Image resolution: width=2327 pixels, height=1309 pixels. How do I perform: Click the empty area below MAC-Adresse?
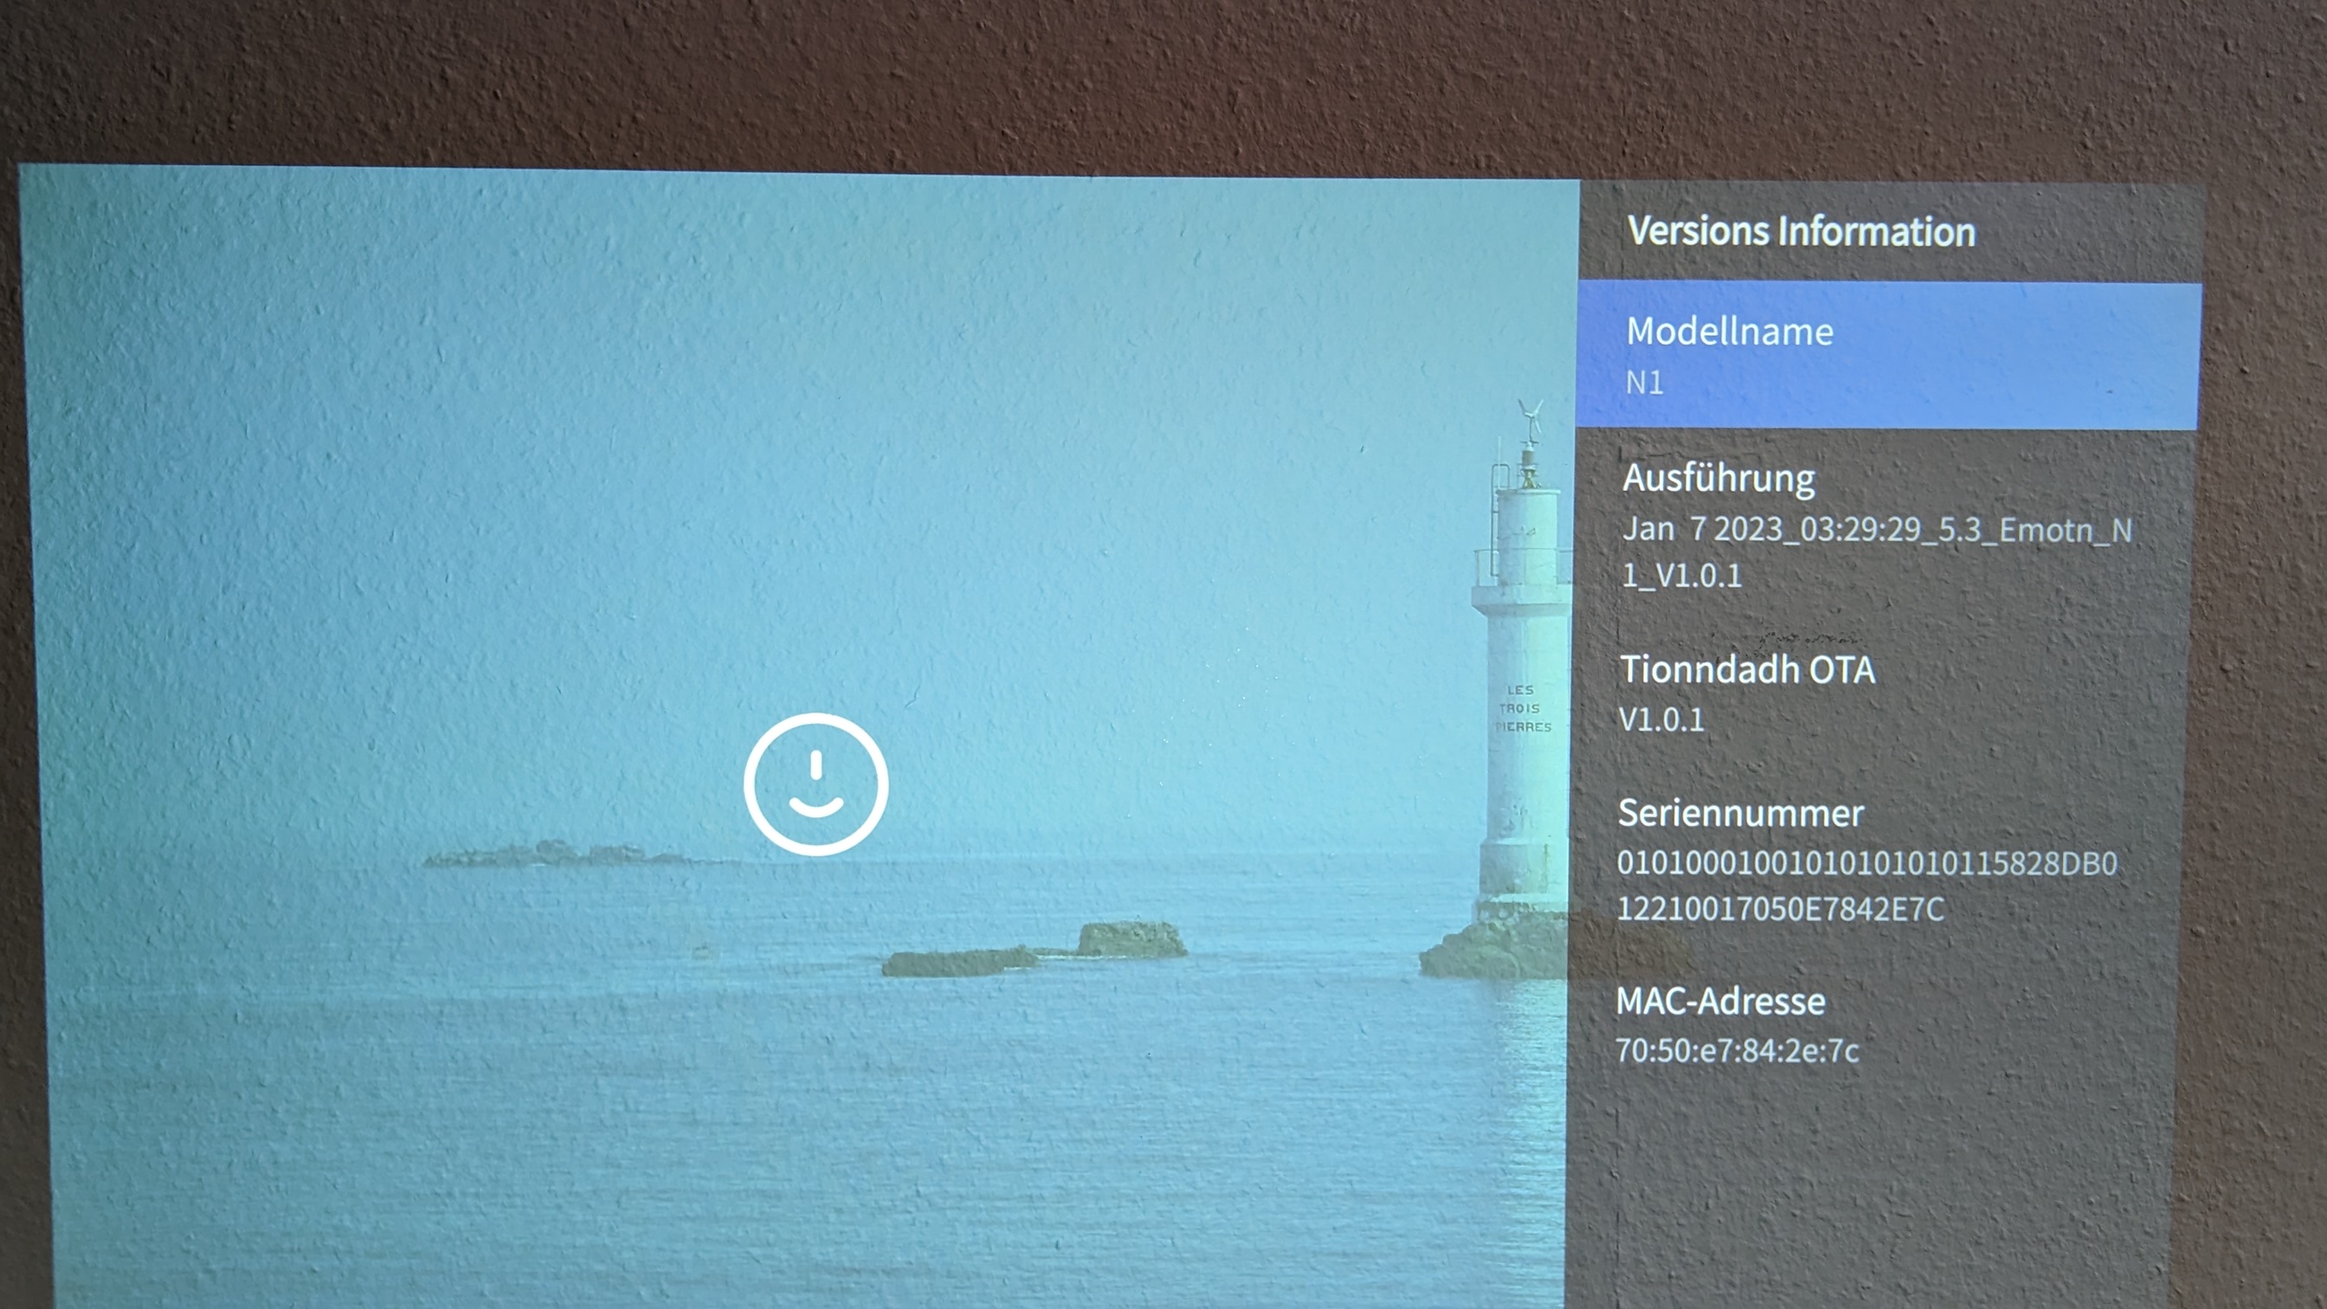pyautogui.click(x=1870, y=1192)
